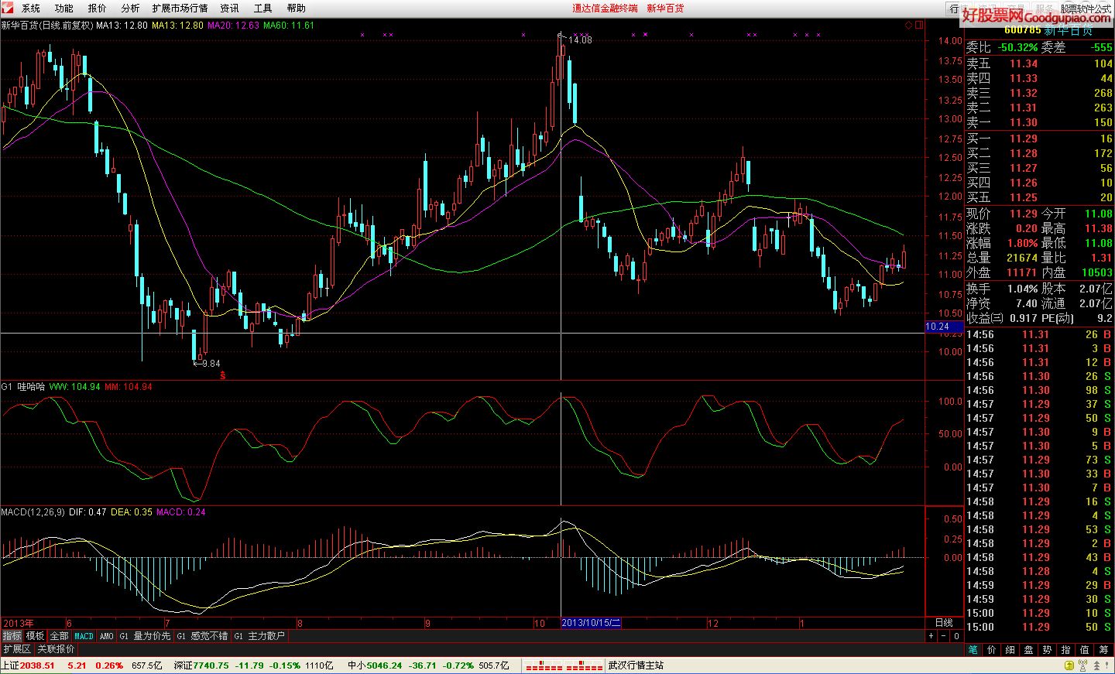Select the 值 tab in the quote panel

click(x=1085, y=650)
